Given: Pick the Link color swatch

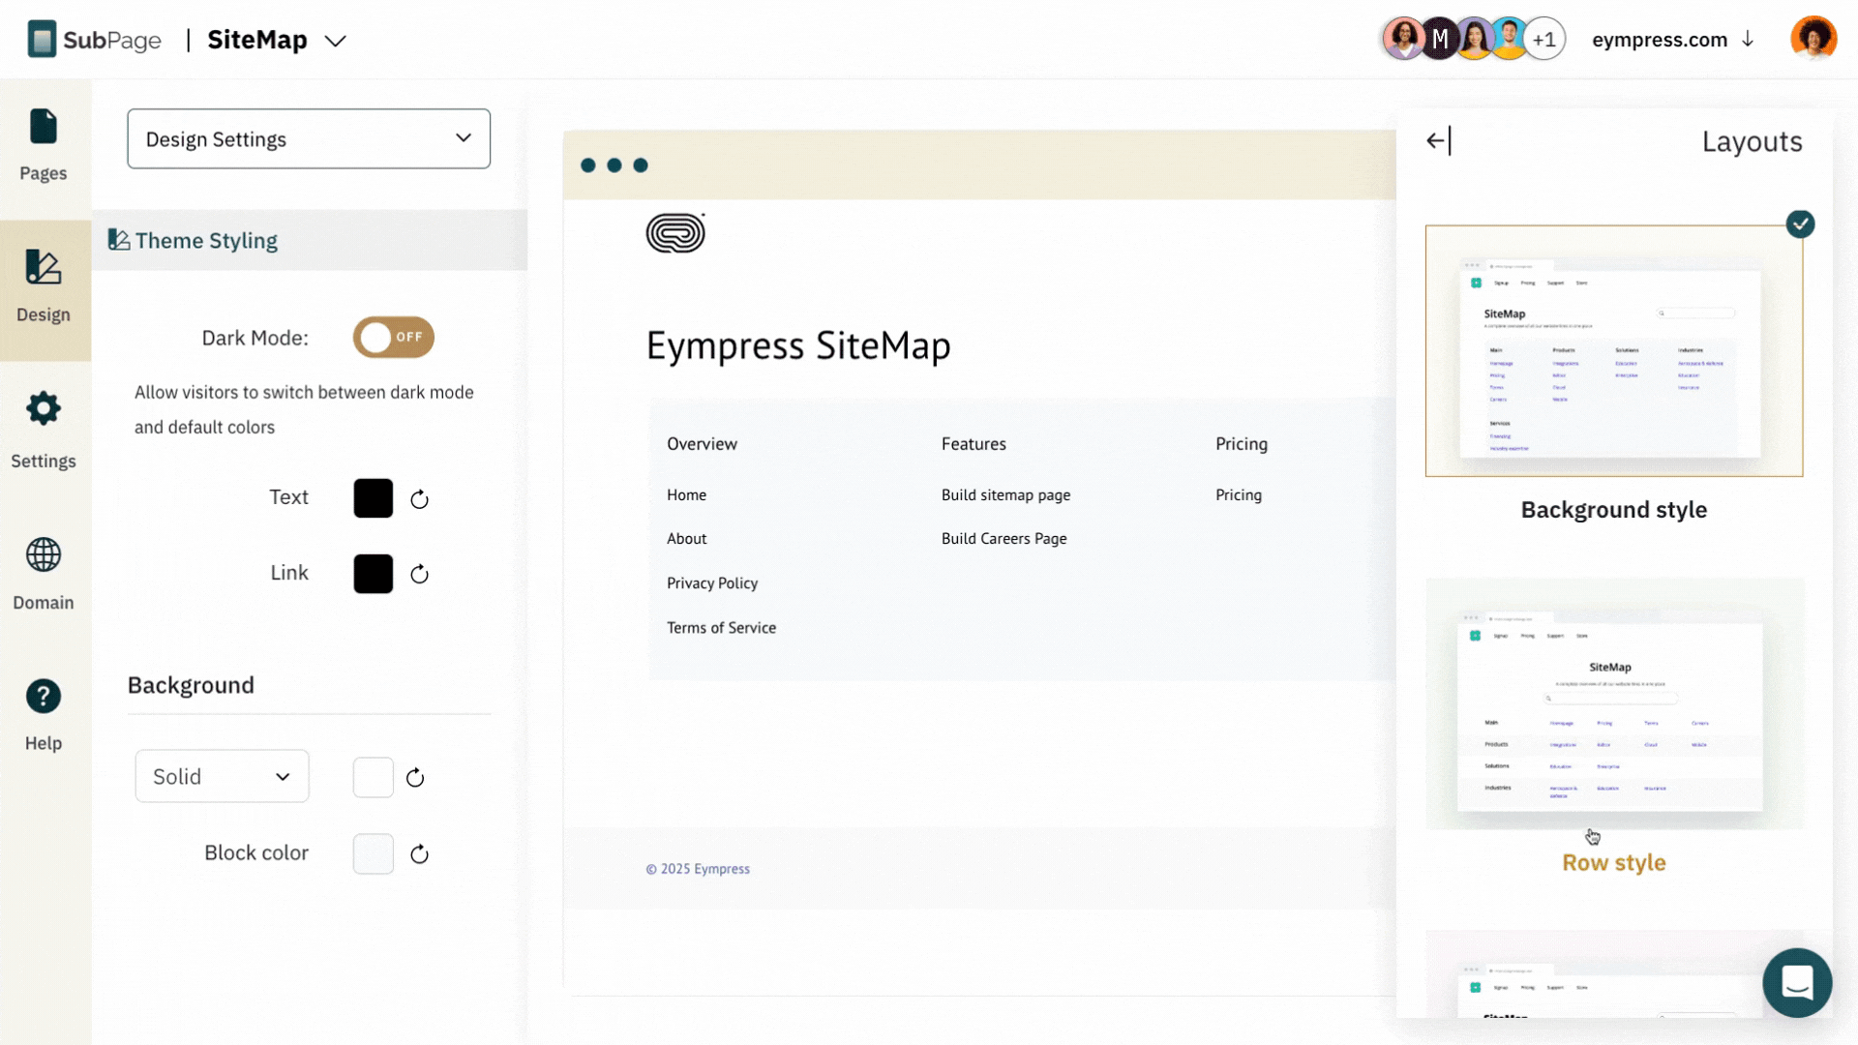Looking at the screenshot, I should pos(374,574).
